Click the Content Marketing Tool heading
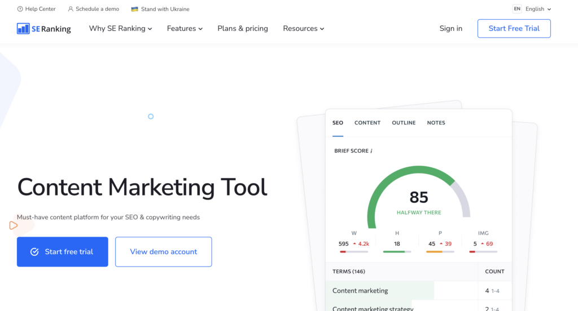 142,188
